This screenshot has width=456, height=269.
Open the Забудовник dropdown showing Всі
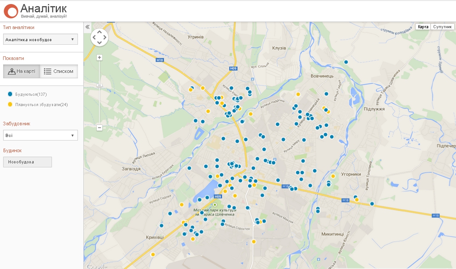[40, 135]
